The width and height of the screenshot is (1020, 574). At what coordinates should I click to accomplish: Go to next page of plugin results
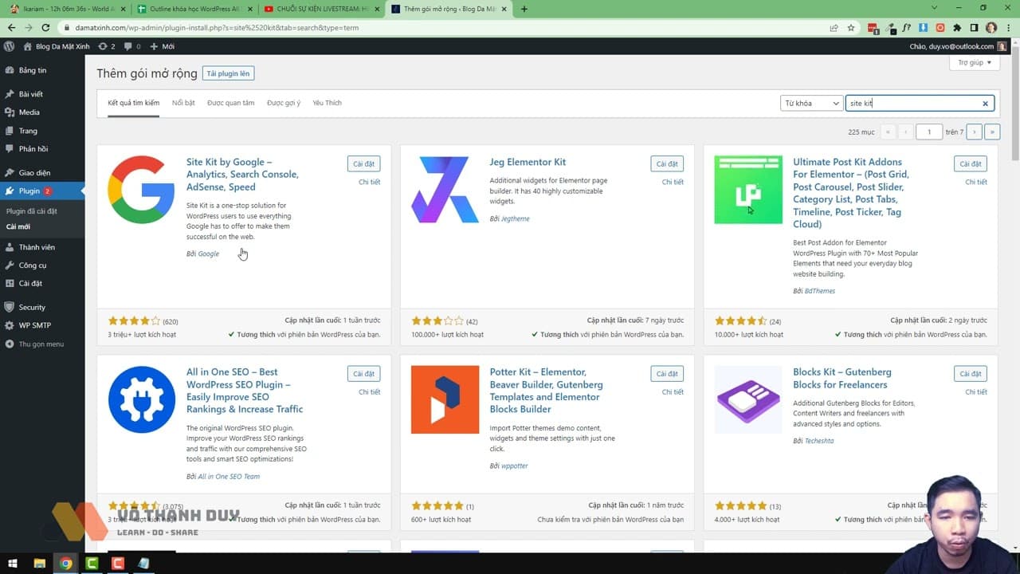974,132
